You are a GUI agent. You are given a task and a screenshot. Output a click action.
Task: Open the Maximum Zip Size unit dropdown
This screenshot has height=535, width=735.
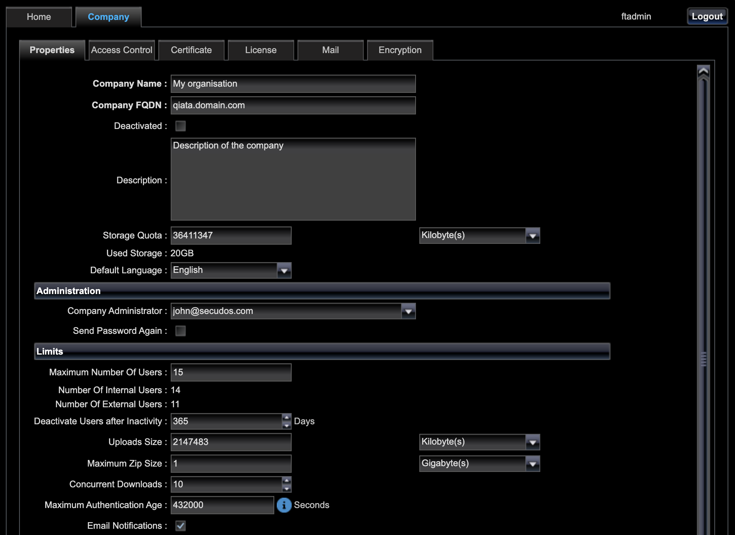pyautogui.click(x=532, y=464)
